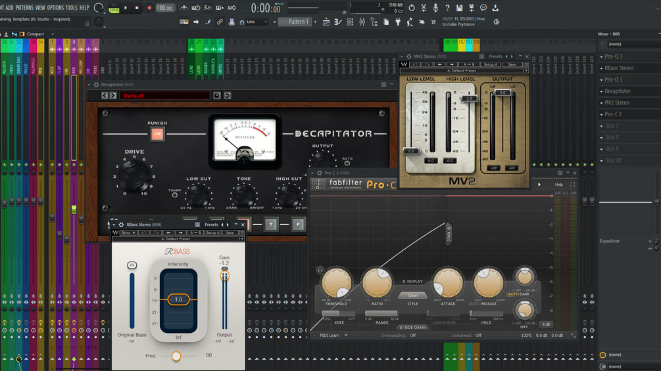Open MV2 A: Default Preset dropdown
The width and height of the screenshot is (661, 371).
[464, 71]
